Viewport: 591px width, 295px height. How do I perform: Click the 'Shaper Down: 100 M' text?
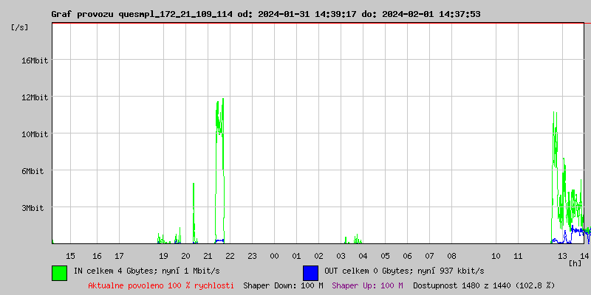point(283,285)
